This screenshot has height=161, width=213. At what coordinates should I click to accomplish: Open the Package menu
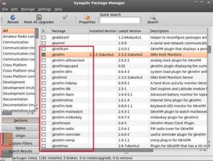pyautogui.click(x=28, y=9)
